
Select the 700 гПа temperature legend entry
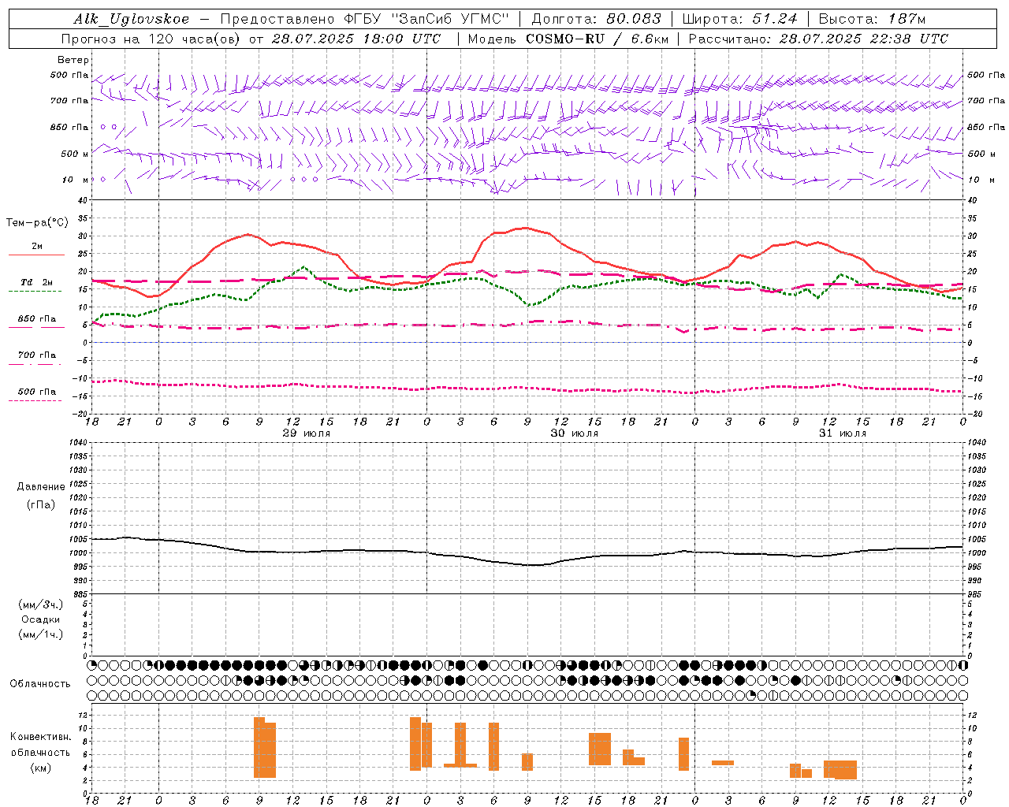coord(36,355)
